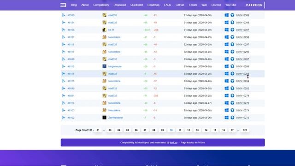The image size is (295, 166).
Task: Download the Windows build for 0.0.9-10307
Action: [x=226, y=30]
